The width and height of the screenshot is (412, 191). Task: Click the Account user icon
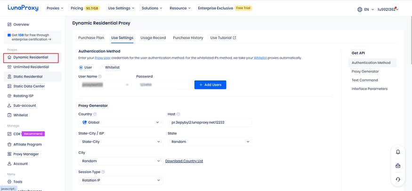(9, 164)
